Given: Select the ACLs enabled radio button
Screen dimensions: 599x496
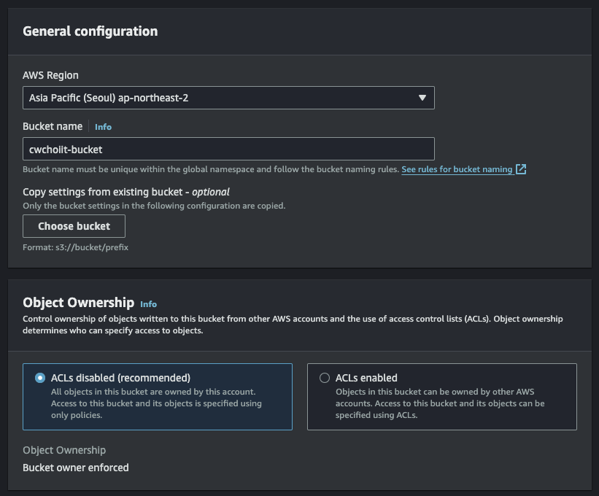Looking at the screenshot, I should point(325,378).
